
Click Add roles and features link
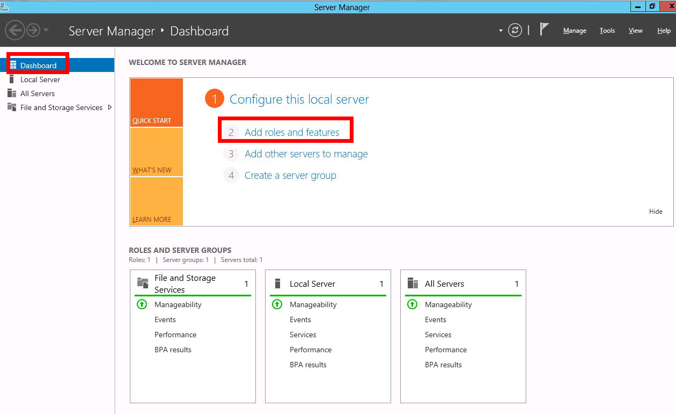click(292, 132)
